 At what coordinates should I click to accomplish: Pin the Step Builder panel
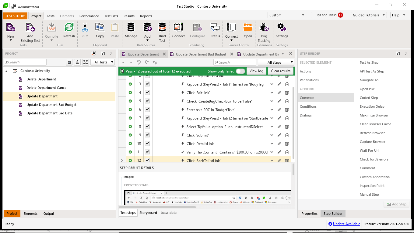pyautogui.click(x=405, y=53)
